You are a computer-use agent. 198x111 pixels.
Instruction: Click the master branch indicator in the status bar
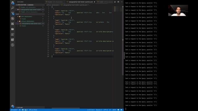point(14,110)
